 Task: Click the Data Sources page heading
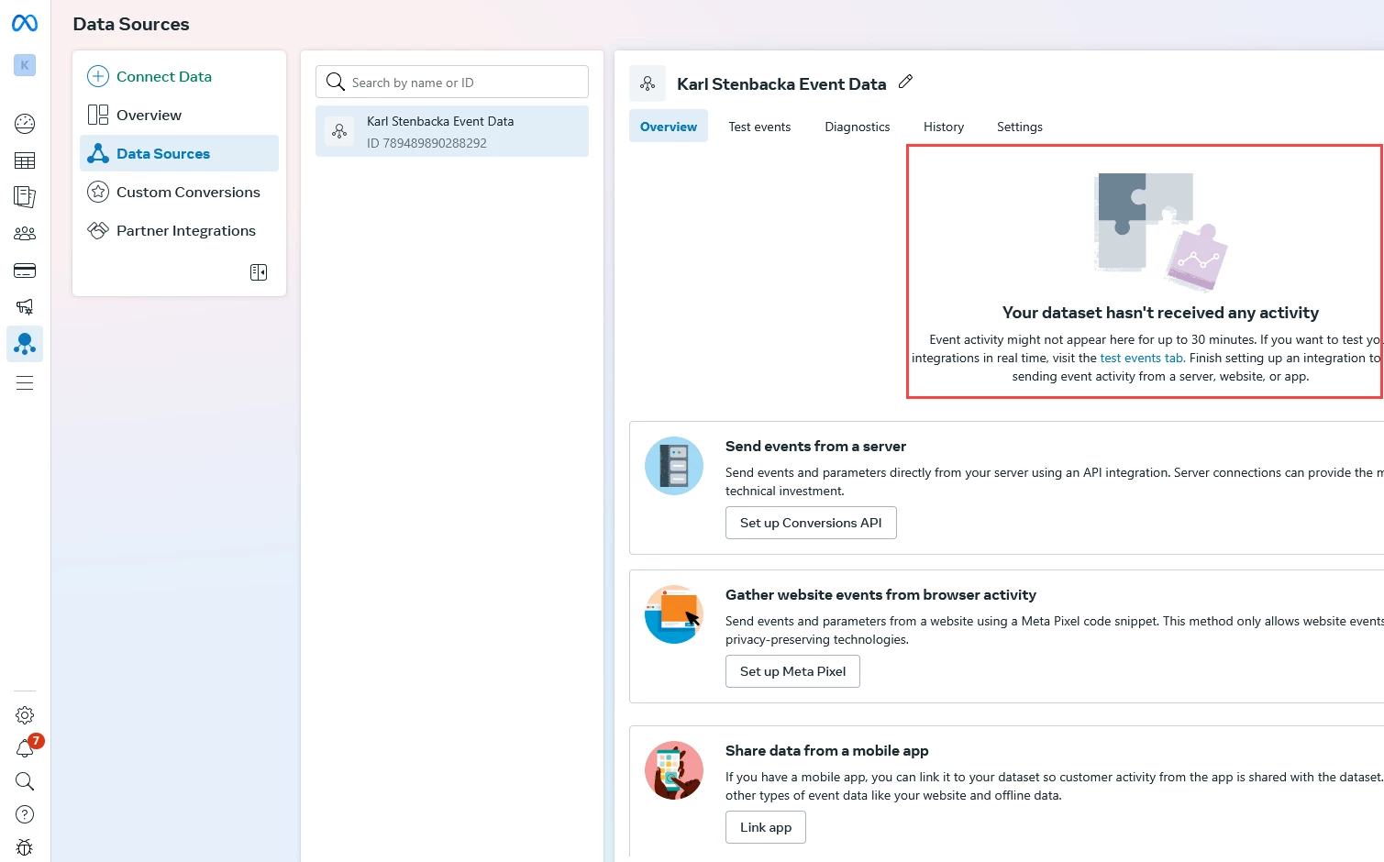131,24
